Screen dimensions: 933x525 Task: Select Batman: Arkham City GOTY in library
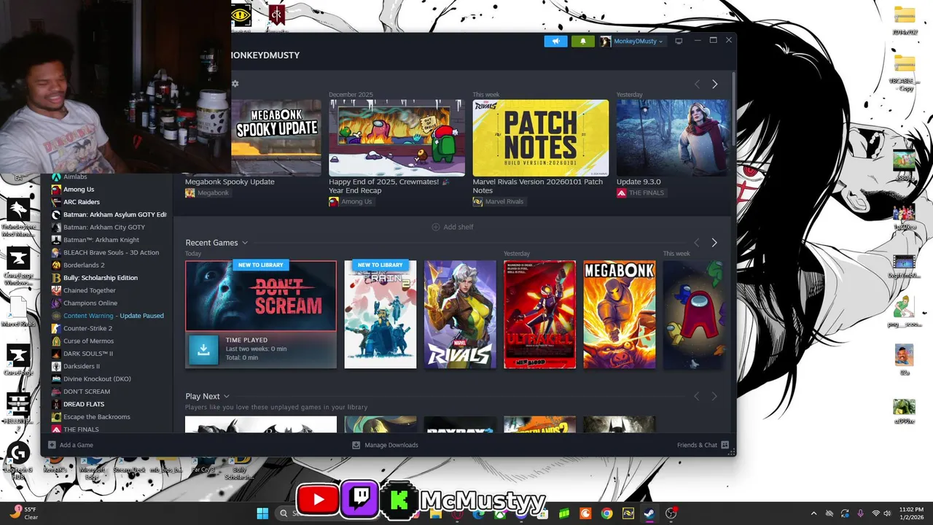[x=104, y=227]
